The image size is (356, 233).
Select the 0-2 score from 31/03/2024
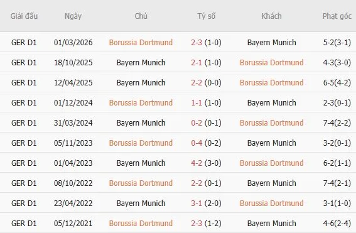(197, 123)
